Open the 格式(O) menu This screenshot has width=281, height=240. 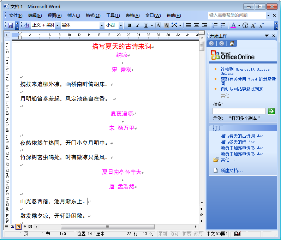click(x=93, y=16)
